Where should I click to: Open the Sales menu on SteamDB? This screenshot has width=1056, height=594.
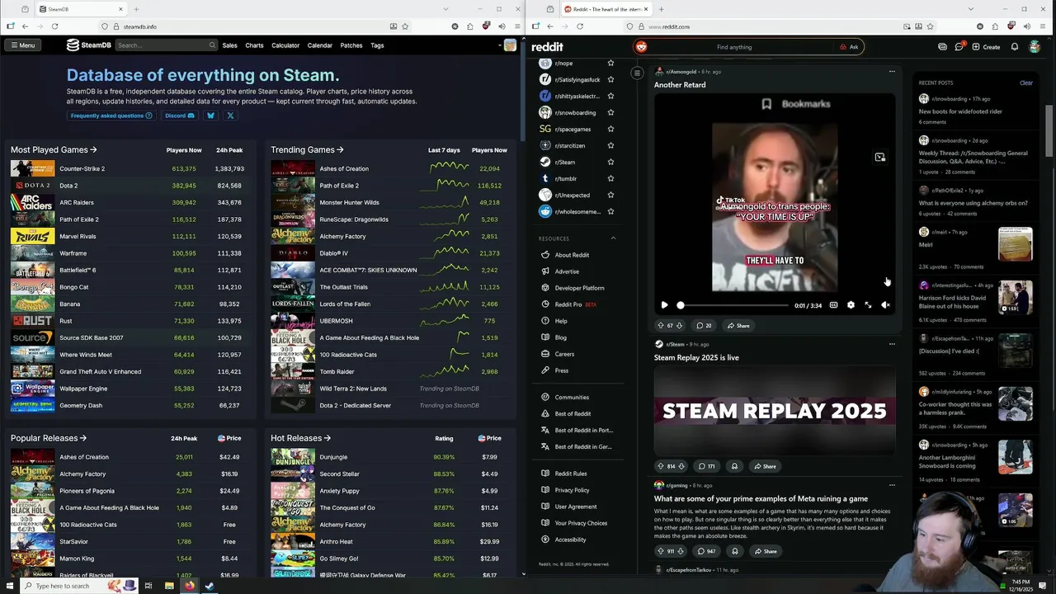pos(229,45)
